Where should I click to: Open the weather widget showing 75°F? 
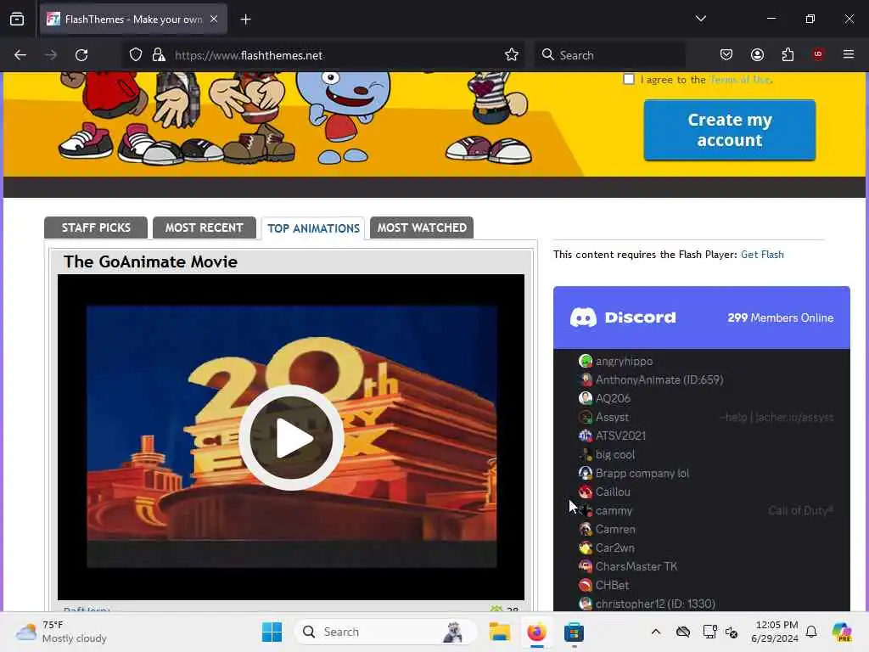tap(61, 632)
